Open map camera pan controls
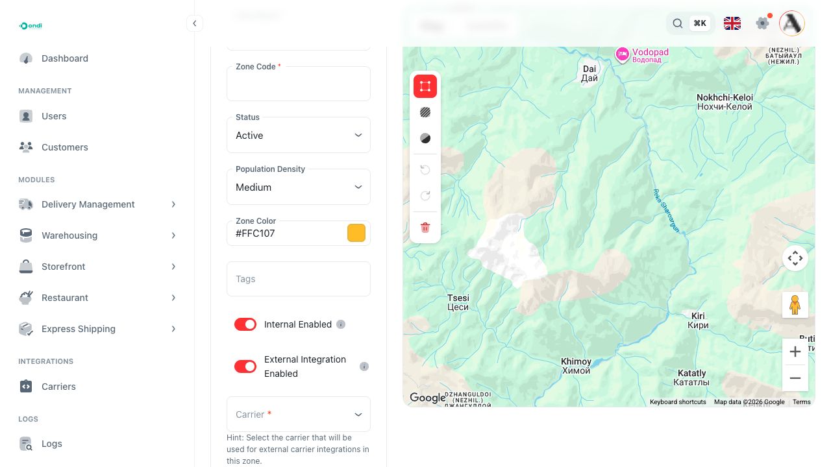This screenshot has height=467, width=831. pyautogui.click(x=795, y=258)
